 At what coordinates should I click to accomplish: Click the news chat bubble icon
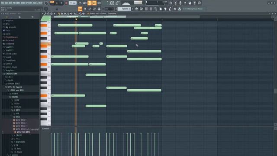tap(199, 3)
